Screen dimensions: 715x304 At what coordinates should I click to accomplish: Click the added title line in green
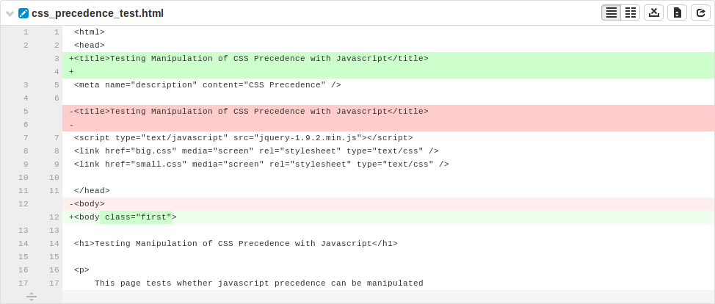tap(388, 59)
